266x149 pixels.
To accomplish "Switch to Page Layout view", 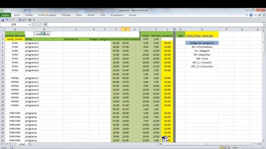I will 225,148.
